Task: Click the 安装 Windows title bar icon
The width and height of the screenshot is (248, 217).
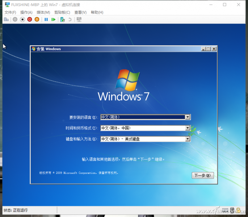Action: point(33,49)
